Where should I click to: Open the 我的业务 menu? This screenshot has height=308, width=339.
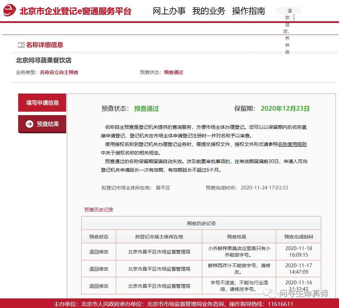coord(209,11)
